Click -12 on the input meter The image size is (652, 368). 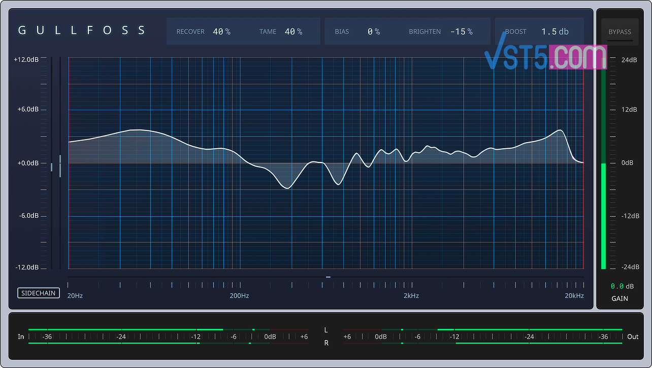tap(196, 337)
